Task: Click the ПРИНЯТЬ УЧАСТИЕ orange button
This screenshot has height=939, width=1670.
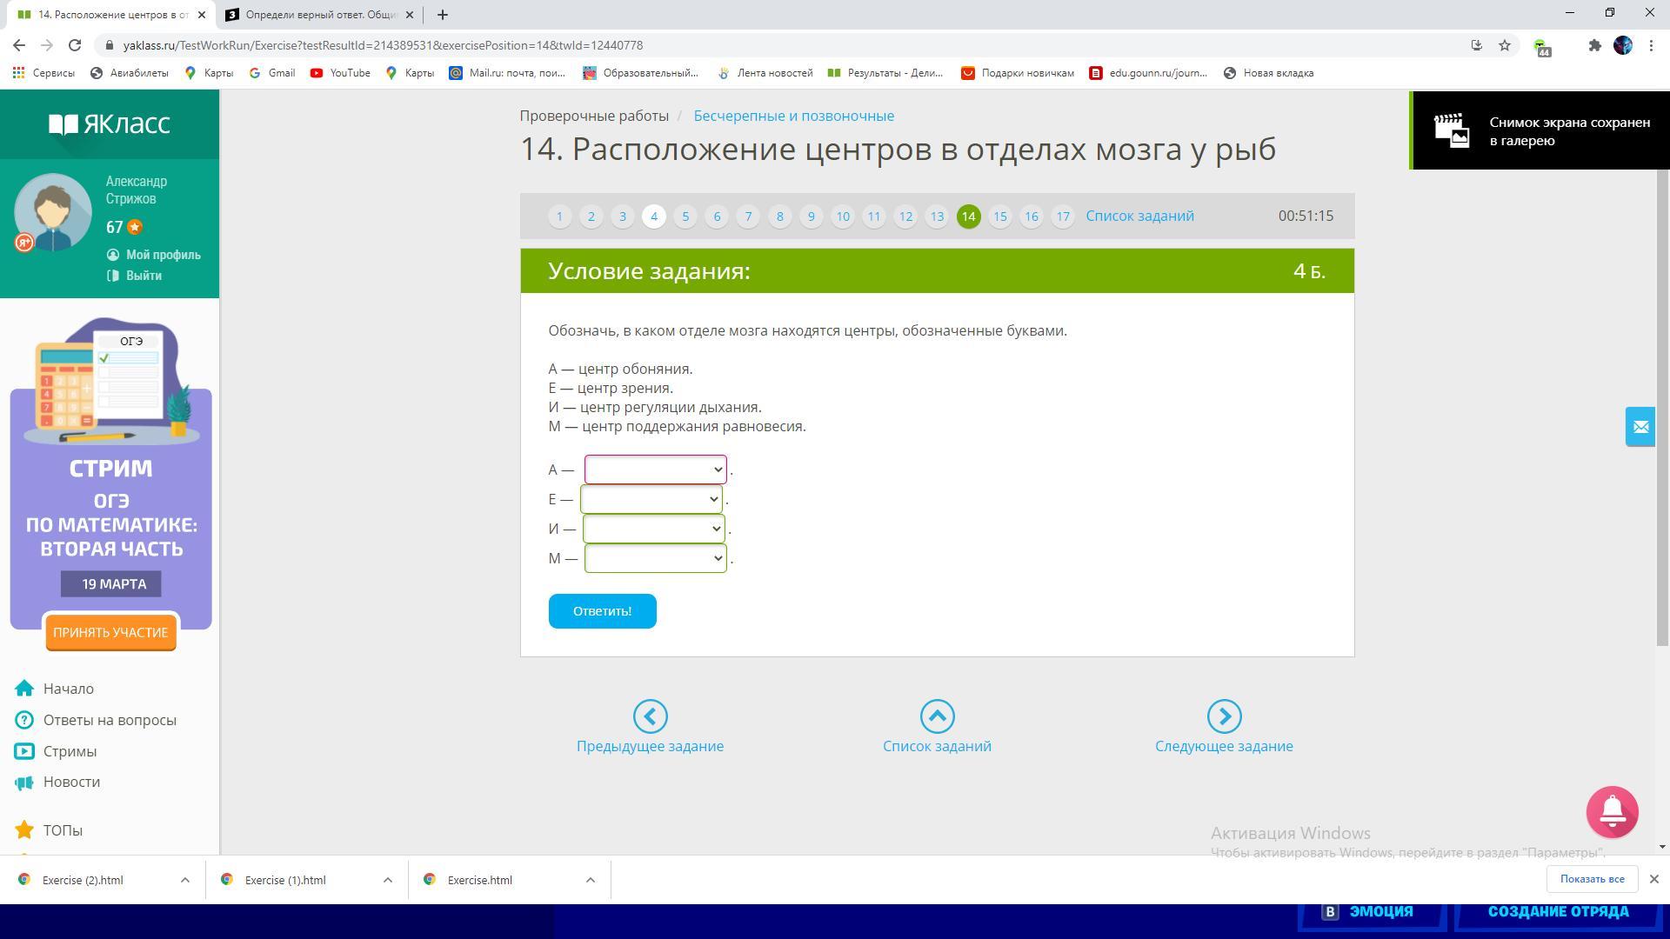Action: click(110, 633)
